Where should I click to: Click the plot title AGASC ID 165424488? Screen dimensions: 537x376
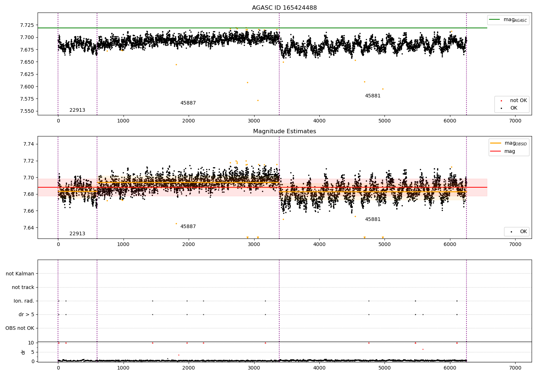click(284, 8)
